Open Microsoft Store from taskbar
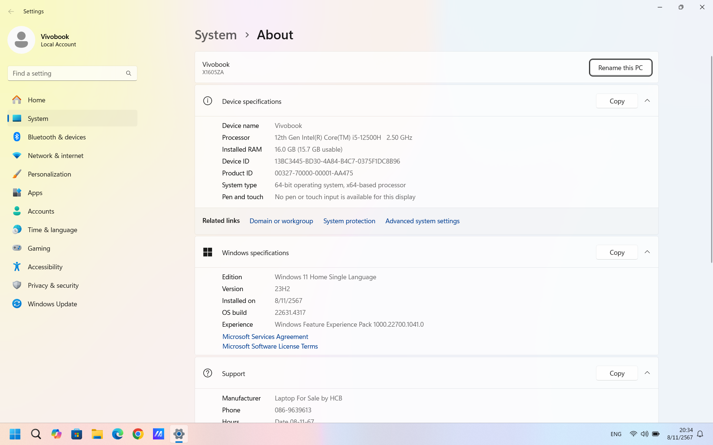This screenshot has height=445, width=713. pyautogui.click(x=77, y=434)
